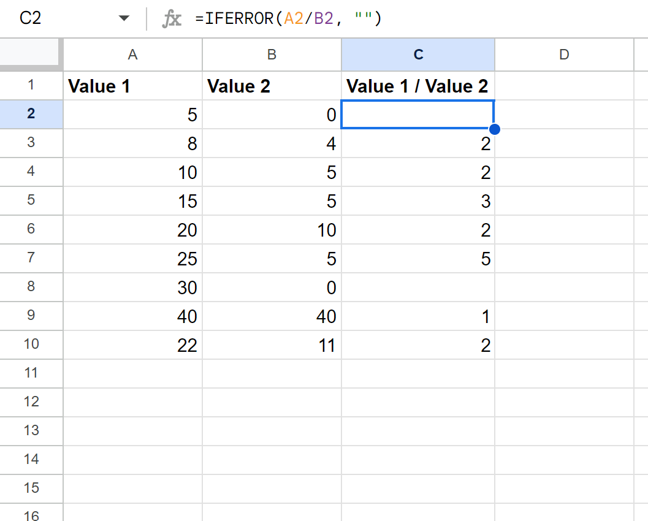Click cell C6 containing 2

418,229
